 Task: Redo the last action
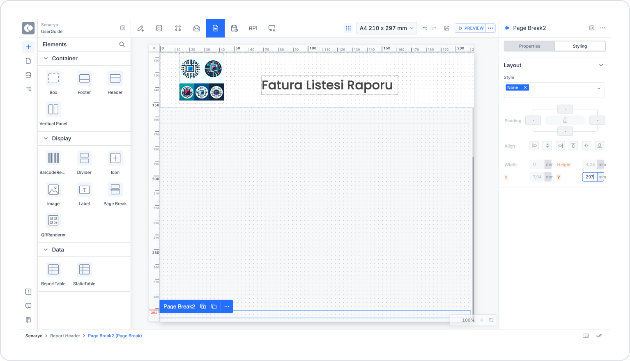435,28
